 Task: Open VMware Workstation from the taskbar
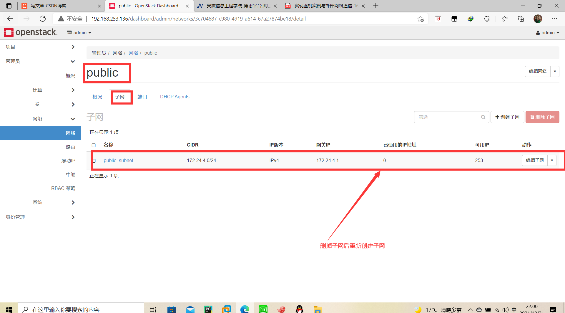(227, 309)
